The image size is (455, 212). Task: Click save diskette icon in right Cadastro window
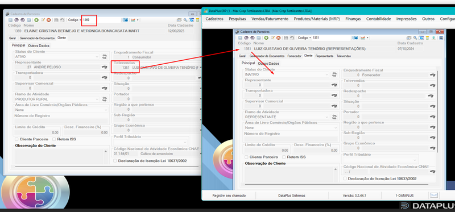click(286, 38)
